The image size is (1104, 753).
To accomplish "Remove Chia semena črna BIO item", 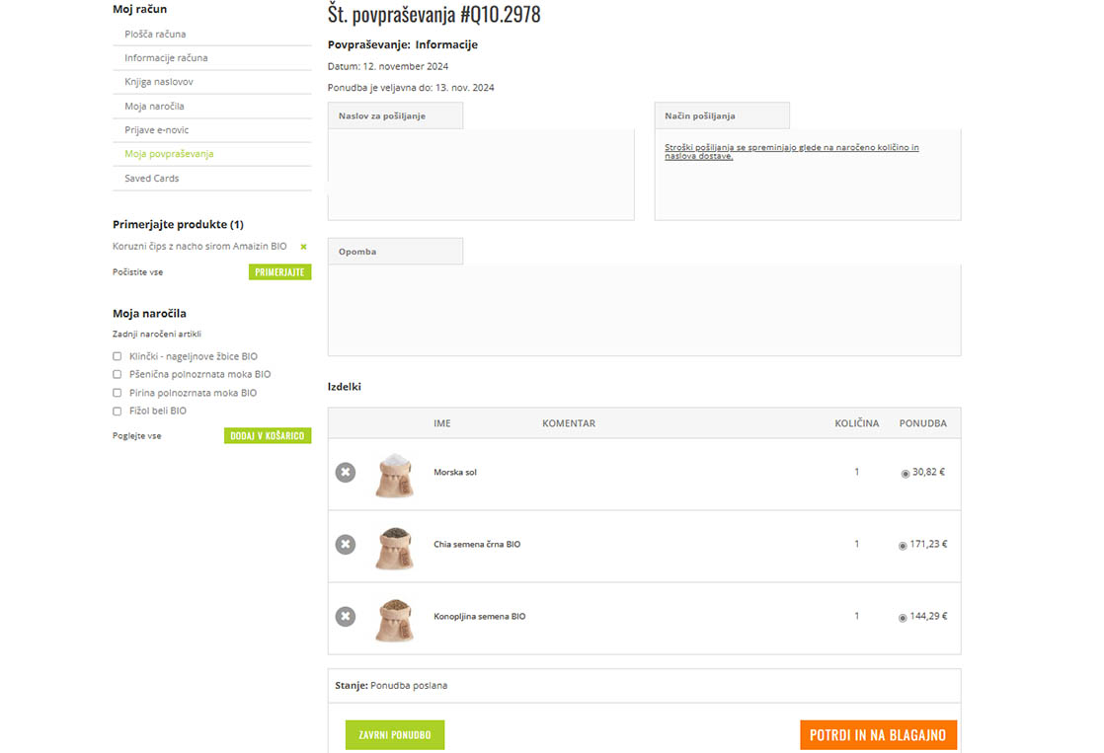I will (x=345, y=545).
